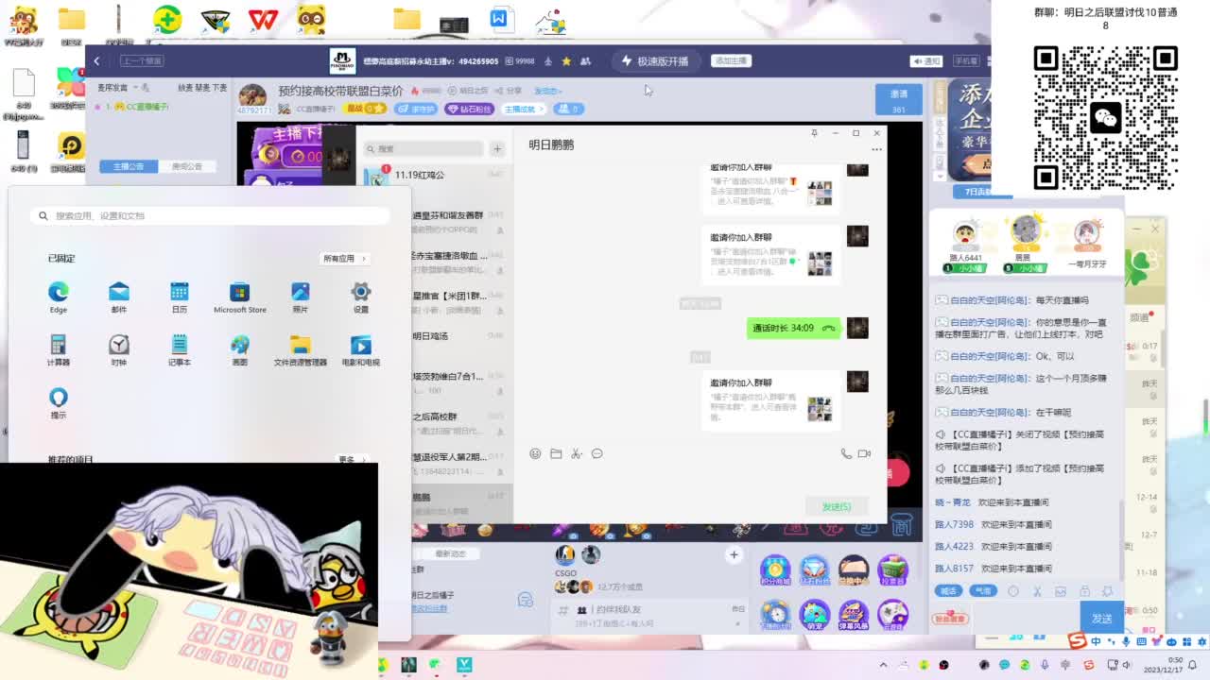This screenshot has width=1210, height=680.
Task: Click the 通话时长 34:09 call message bubble
Action: (794, 328)
